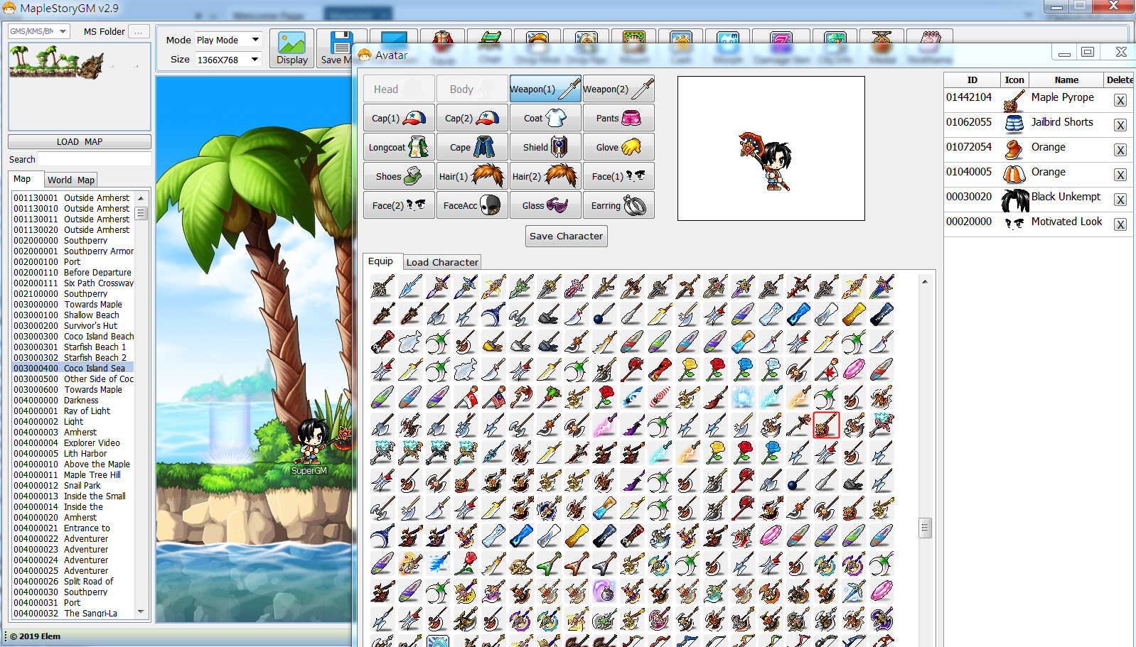Delete the 01072054 Orange shoes entry

(x=1120, y=150)
